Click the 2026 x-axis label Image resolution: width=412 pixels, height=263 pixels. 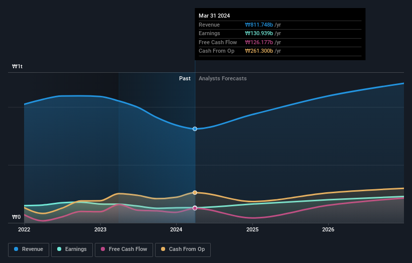point(328,229)
